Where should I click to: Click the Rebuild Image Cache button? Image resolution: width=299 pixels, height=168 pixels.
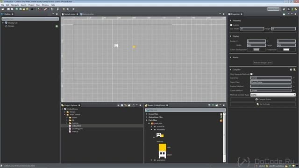click(263, 63)
